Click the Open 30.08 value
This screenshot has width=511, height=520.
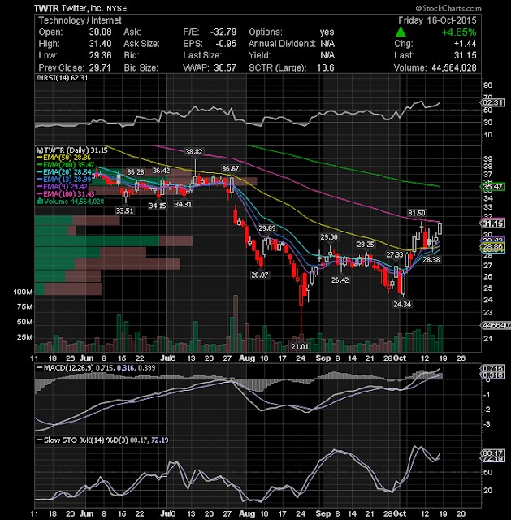coord(100,32)
